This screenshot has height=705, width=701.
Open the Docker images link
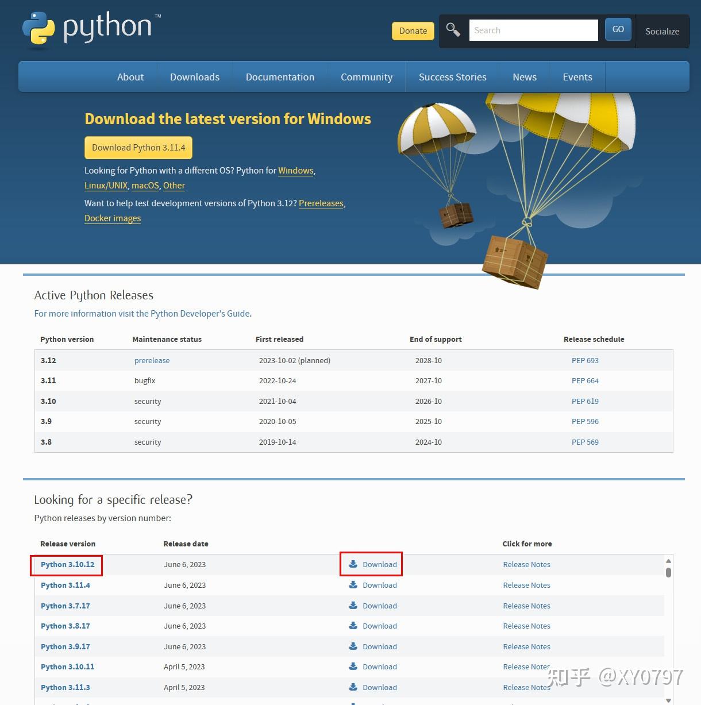pos(112,218)
